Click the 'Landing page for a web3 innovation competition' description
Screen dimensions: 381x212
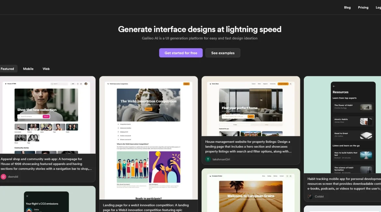(146, 207)
